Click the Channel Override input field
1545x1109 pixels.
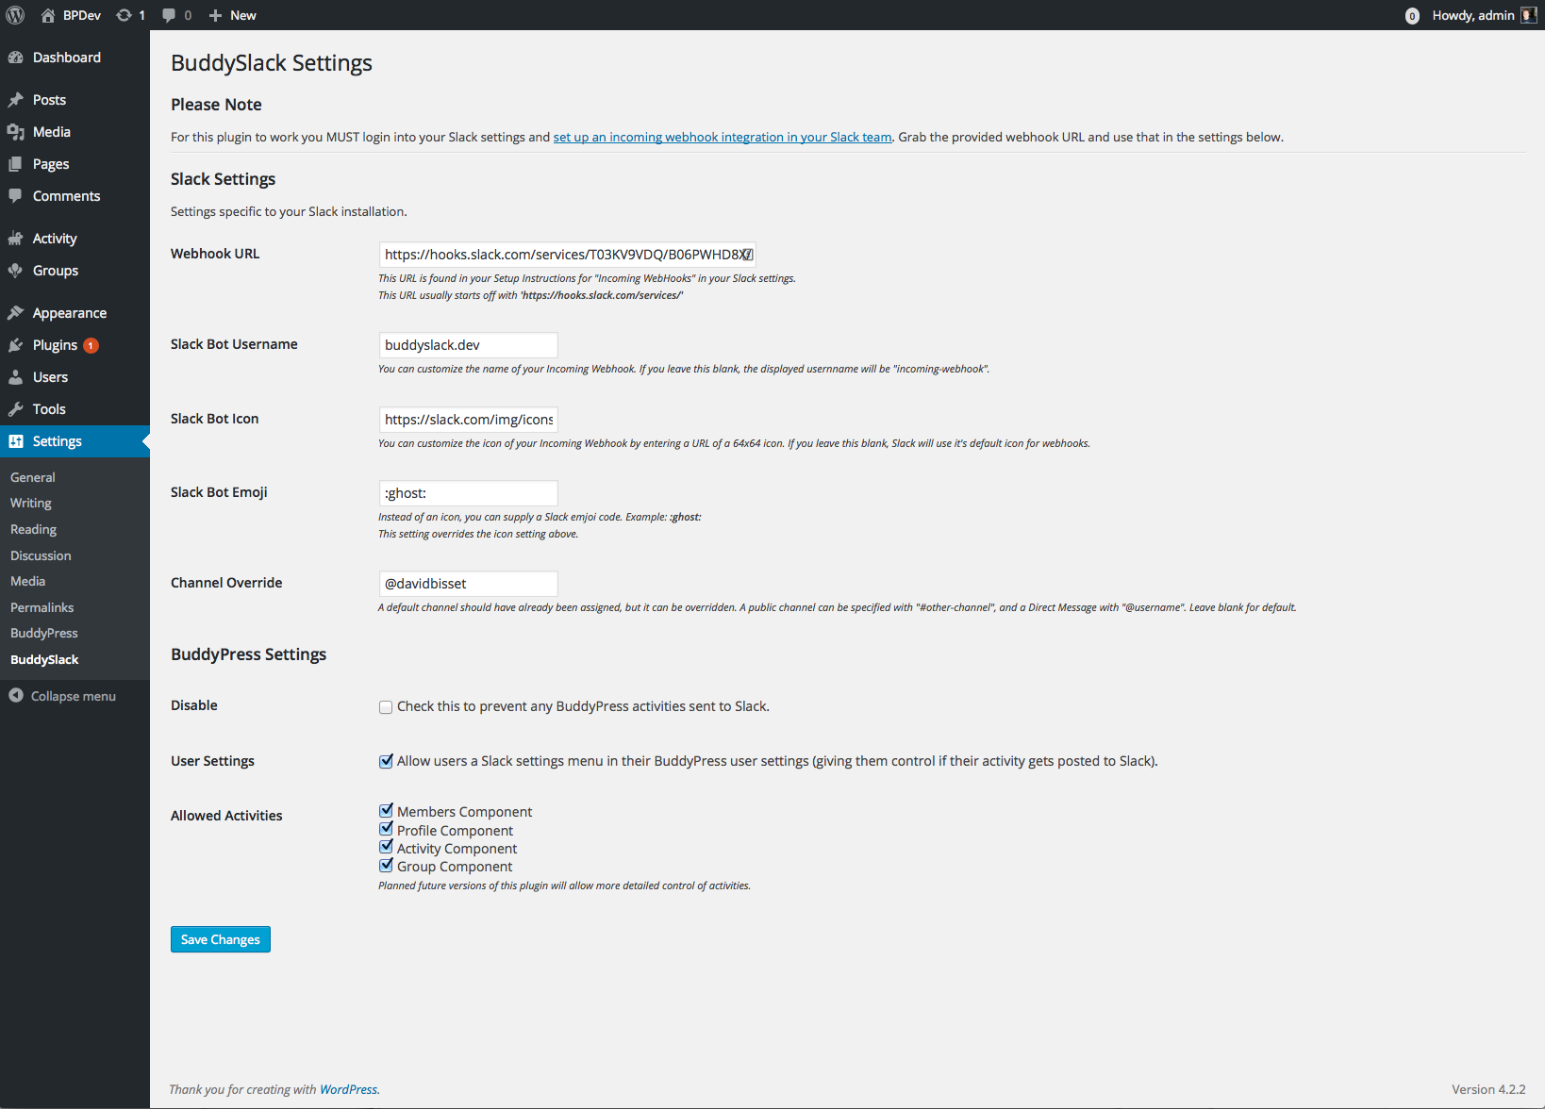[468, 583]
